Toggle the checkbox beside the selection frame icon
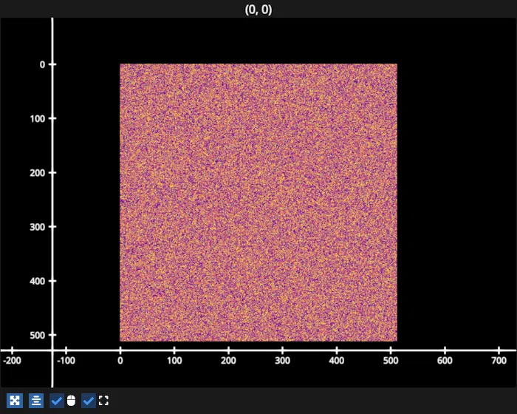The width and height of the screenshot is (517, 414). [89, 401]
